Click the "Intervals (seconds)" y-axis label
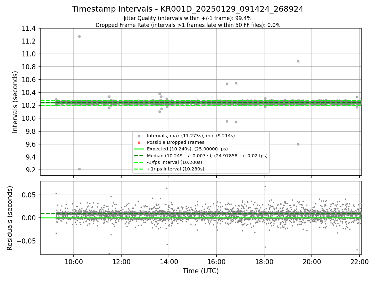 15,102
